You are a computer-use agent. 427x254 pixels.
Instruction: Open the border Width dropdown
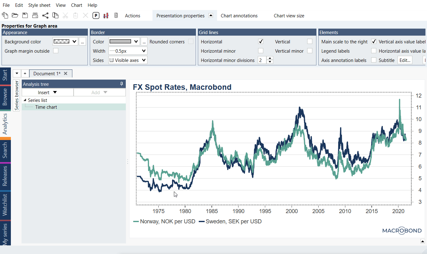pos(128,51)
